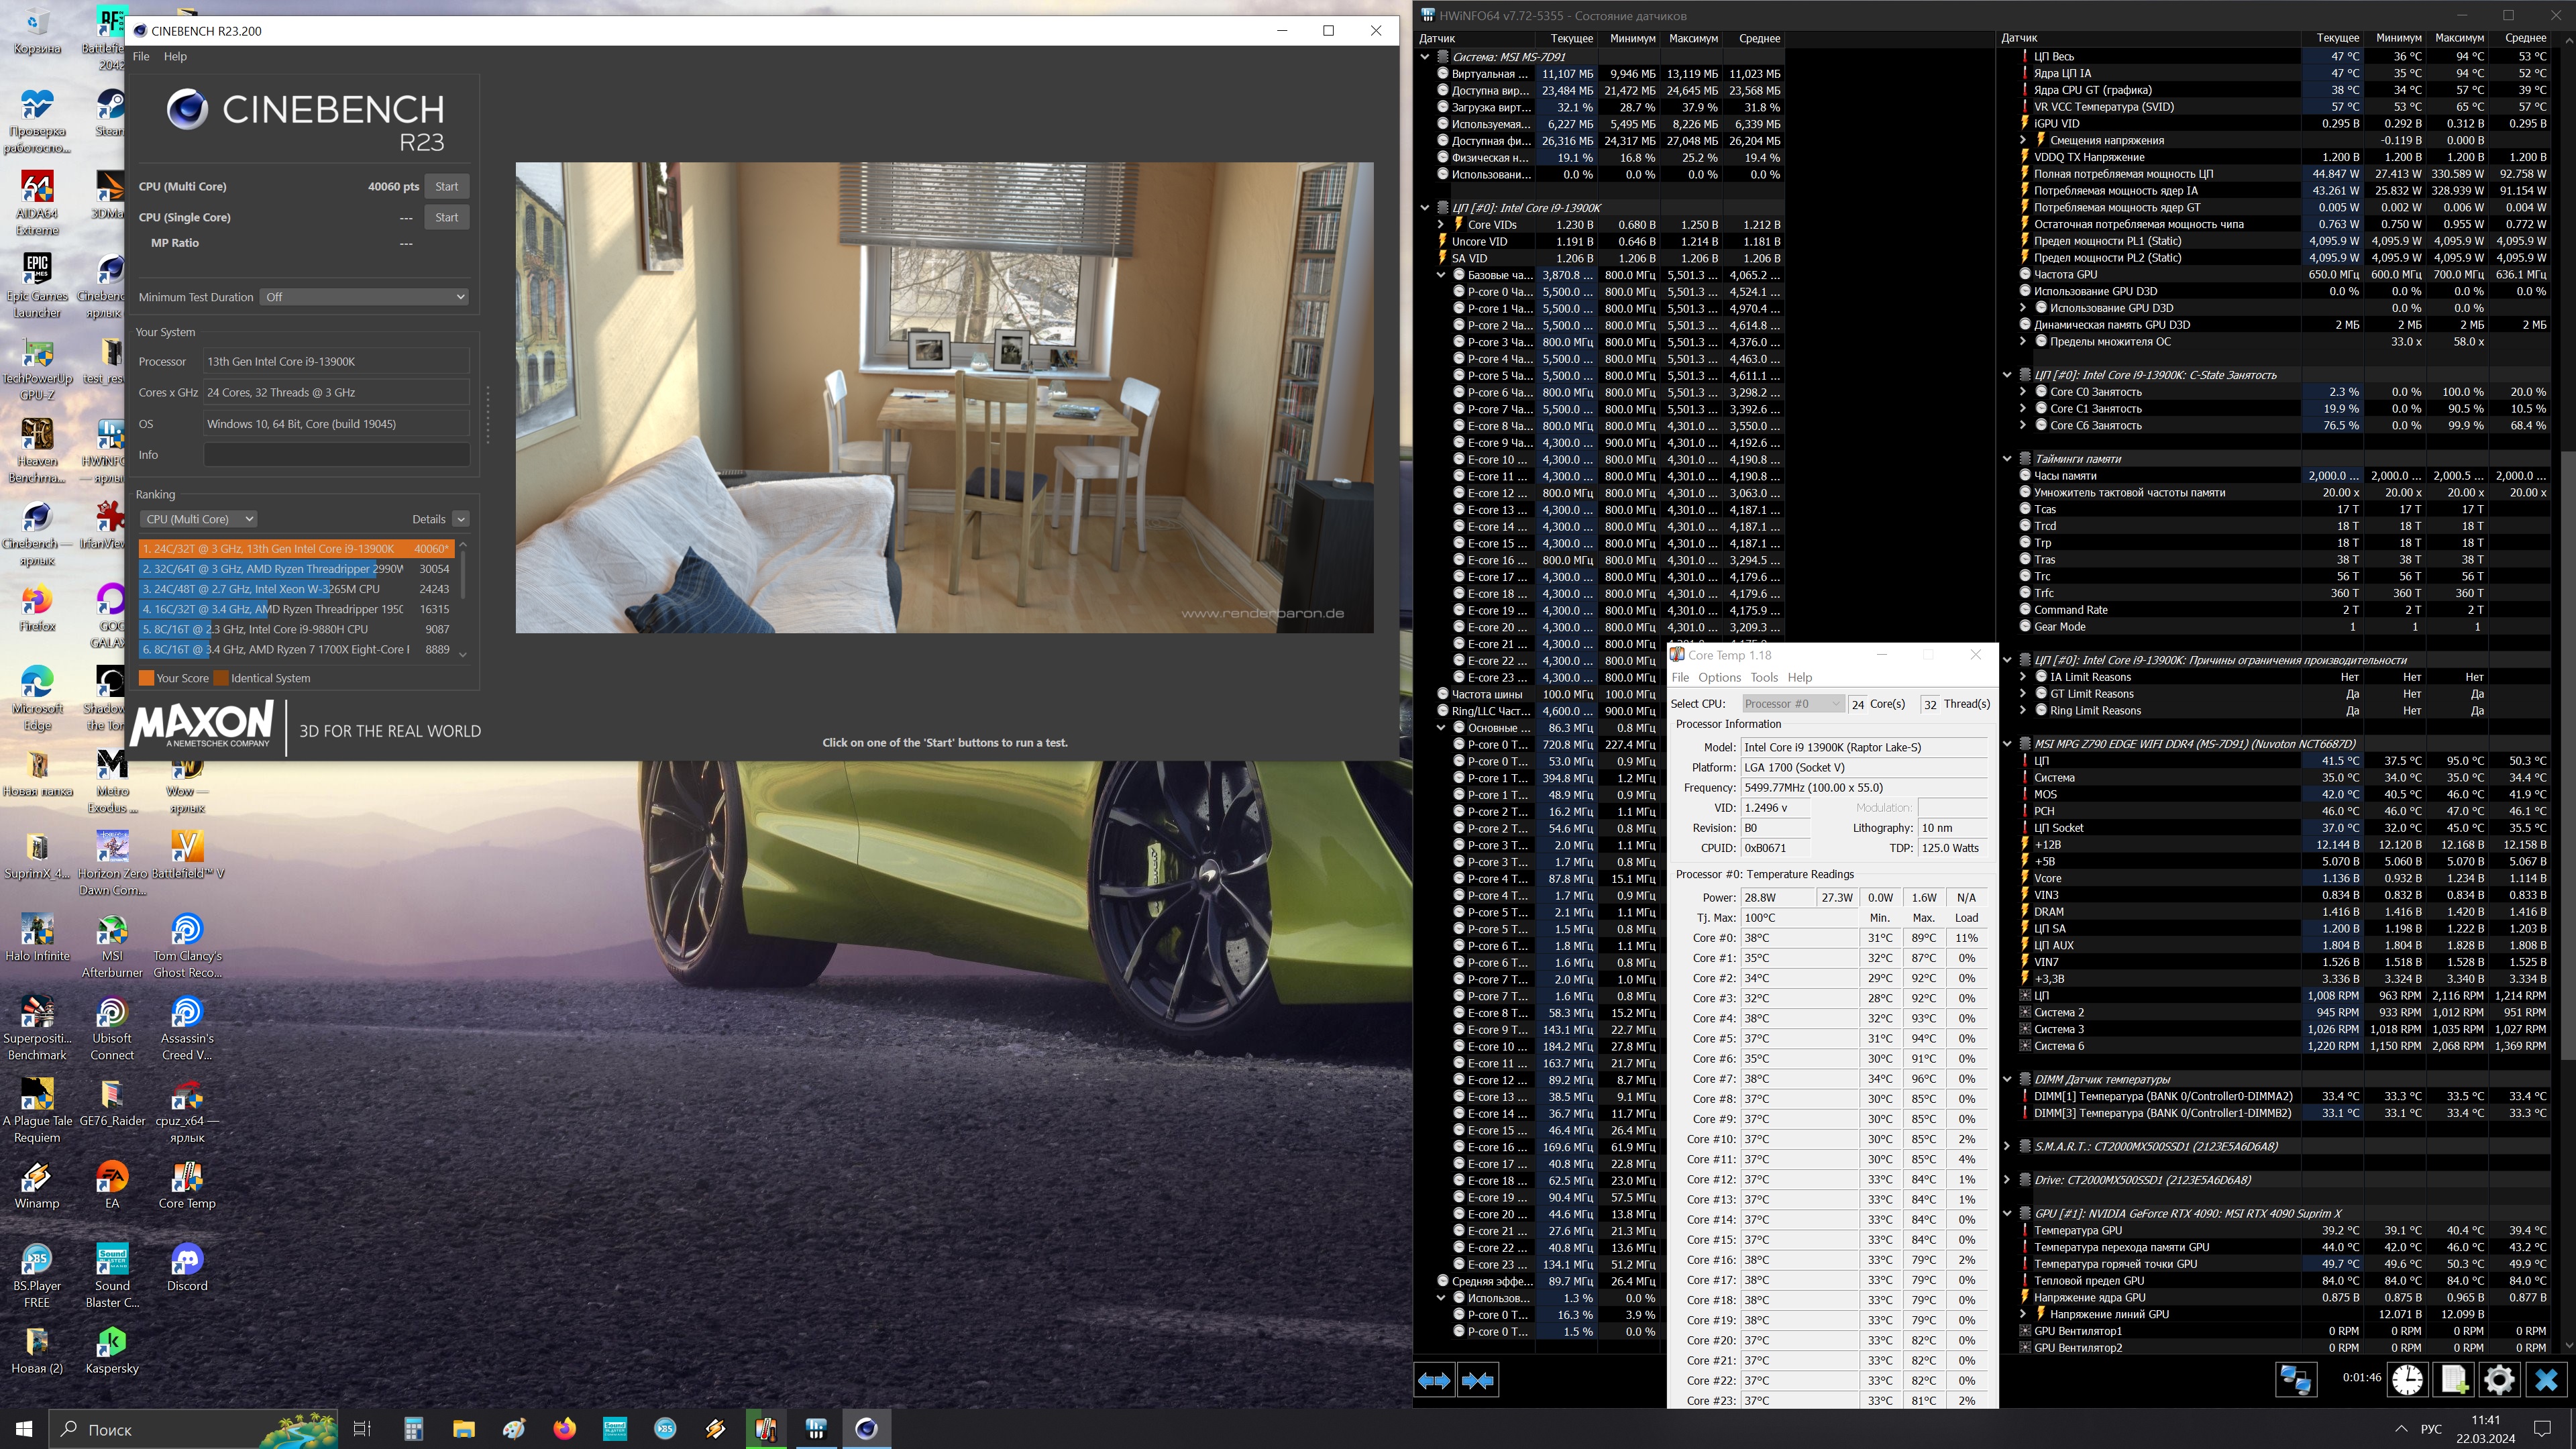
Task: Open the Minimum Test Duration dropdown
Action: (364, 297)
